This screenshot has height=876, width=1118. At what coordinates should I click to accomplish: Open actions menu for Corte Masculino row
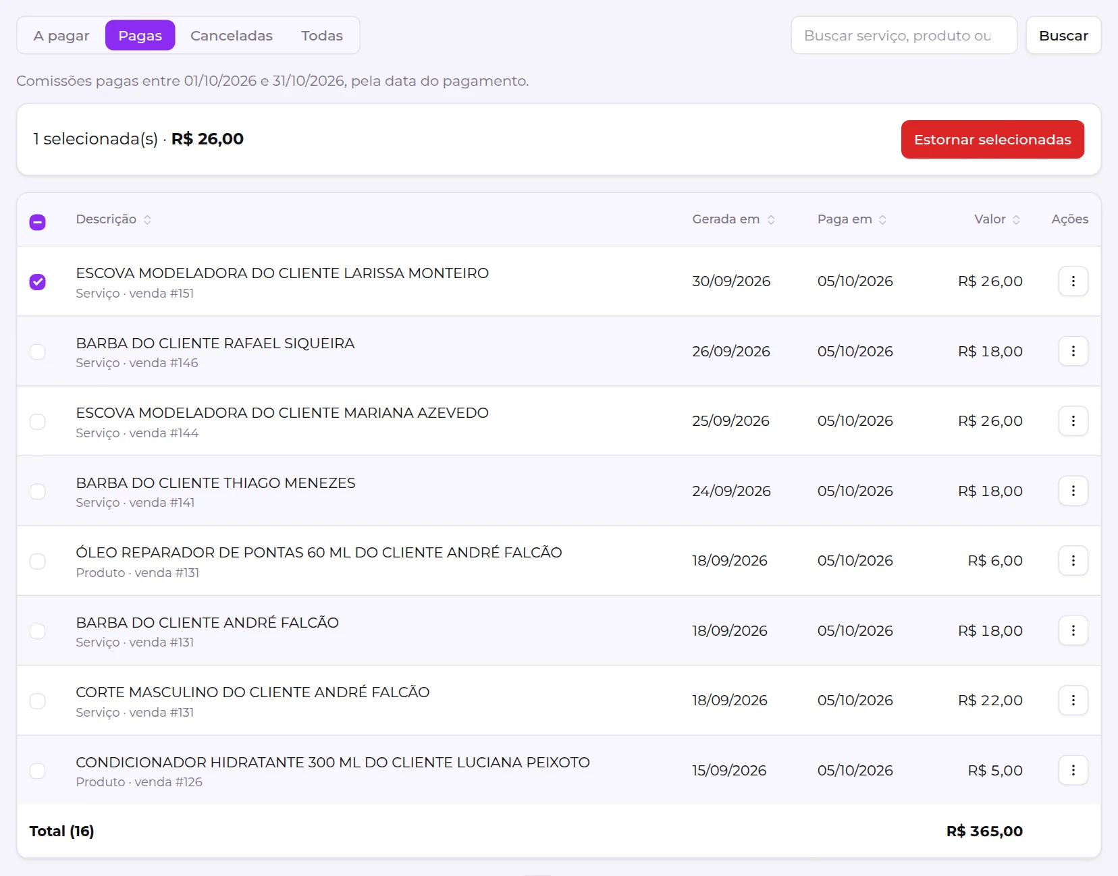tap(1073, 701)
